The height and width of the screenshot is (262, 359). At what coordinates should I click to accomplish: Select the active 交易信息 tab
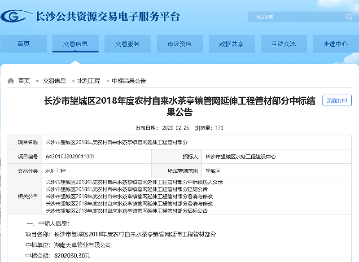75,44
